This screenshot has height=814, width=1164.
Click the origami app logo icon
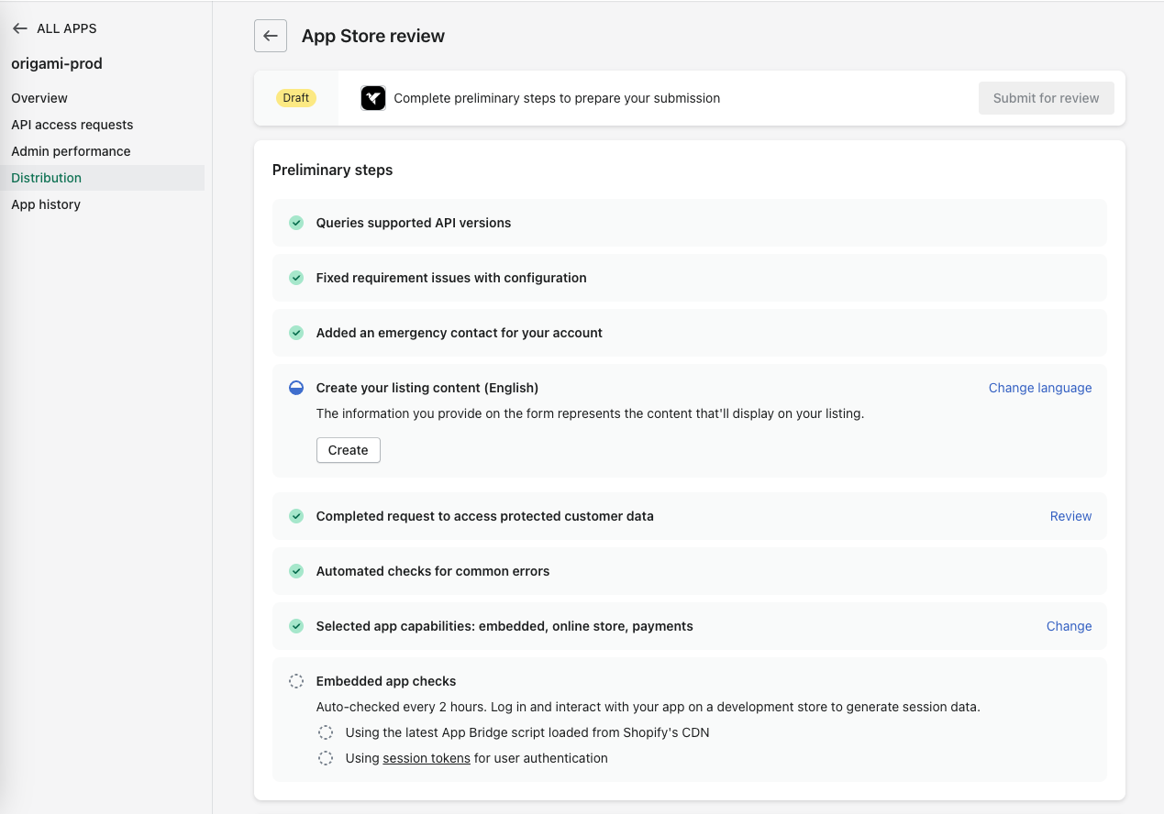pos(373,98)
